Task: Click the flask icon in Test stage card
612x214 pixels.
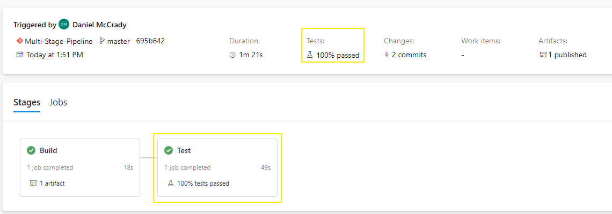Action: [x=171, y=184]
